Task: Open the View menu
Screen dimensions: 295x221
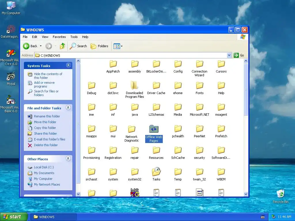Action: tap(45, 37)
